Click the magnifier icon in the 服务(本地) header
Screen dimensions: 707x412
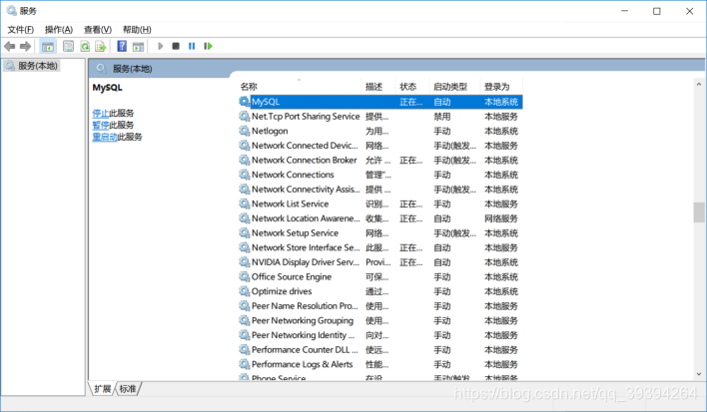pos(101,69)
